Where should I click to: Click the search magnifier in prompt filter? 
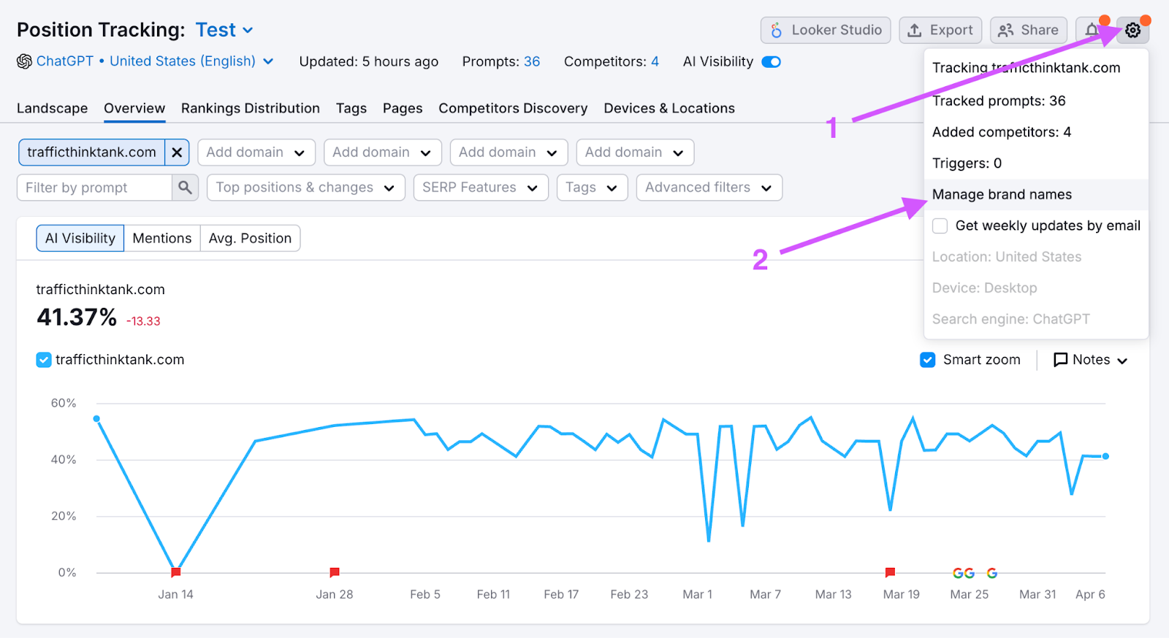(x=186, y=188)
